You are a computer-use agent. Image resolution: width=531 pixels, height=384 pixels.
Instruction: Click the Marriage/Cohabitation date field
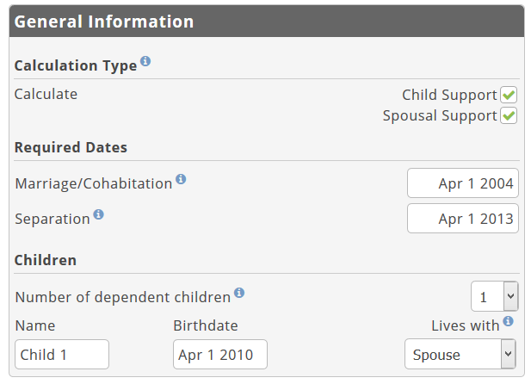coord(463,183)
